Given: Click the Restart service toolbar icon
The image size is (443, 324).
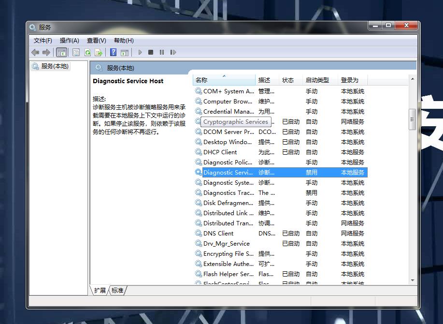Looking at the screenshot, I should (173, 52).
